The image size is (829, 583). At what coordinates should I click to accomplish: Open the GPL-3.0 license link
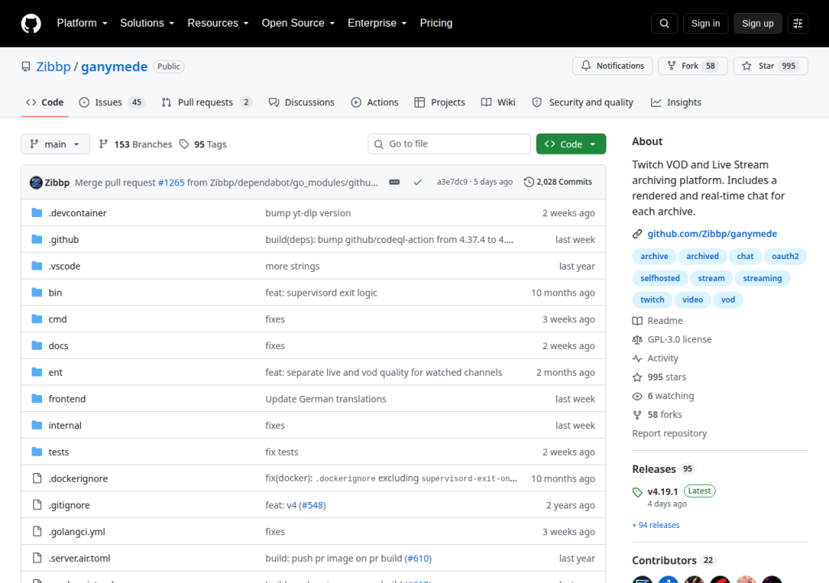coord(672,339)
